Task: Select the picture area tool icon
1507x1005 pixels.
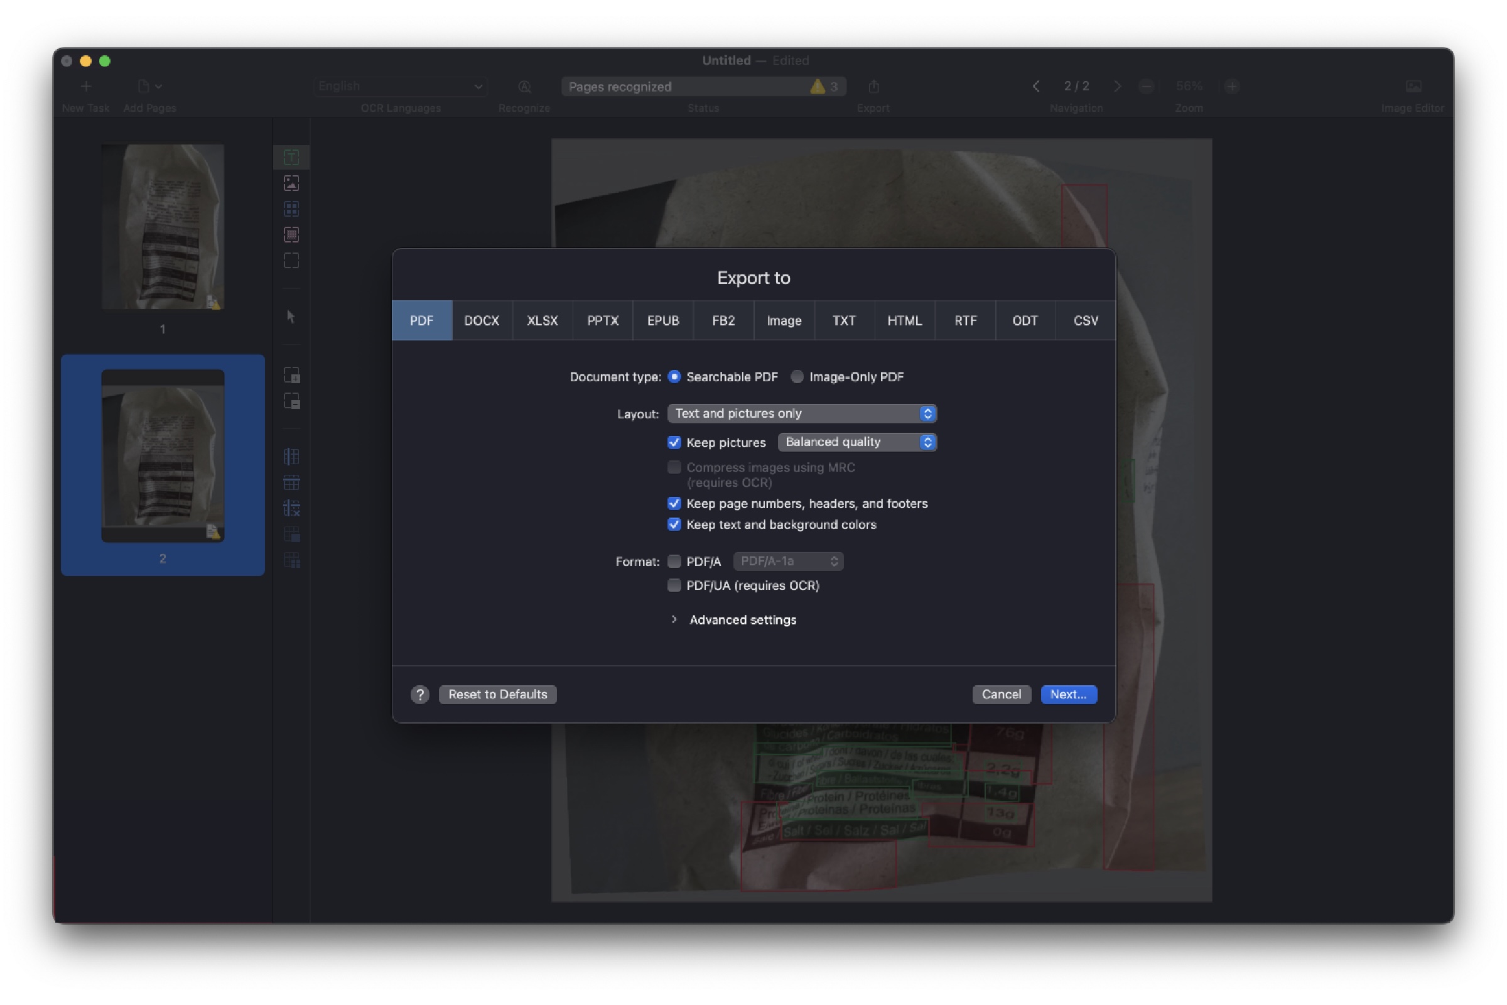Action: (x=291, y=183)
